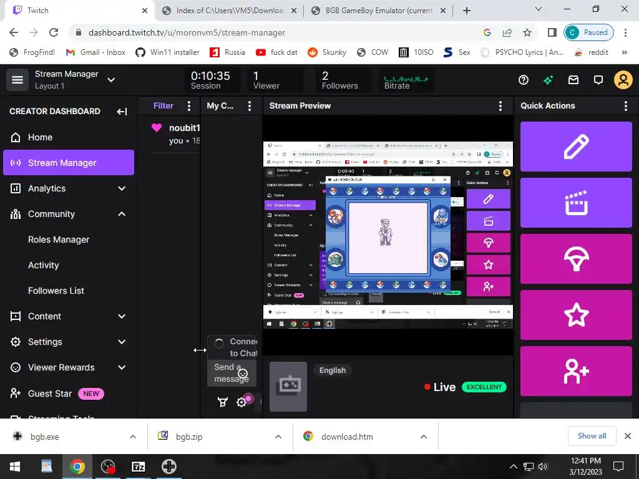
Task: Click the Clip That clapperboard quick action
Action: (x=576, y=203)
